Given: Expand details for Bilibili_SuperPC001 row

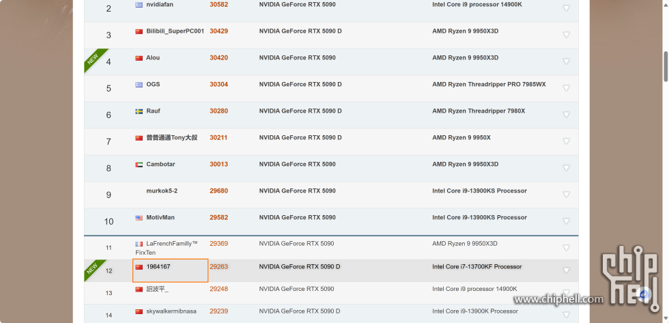Looking at the screenshot, I should point(566,35).
